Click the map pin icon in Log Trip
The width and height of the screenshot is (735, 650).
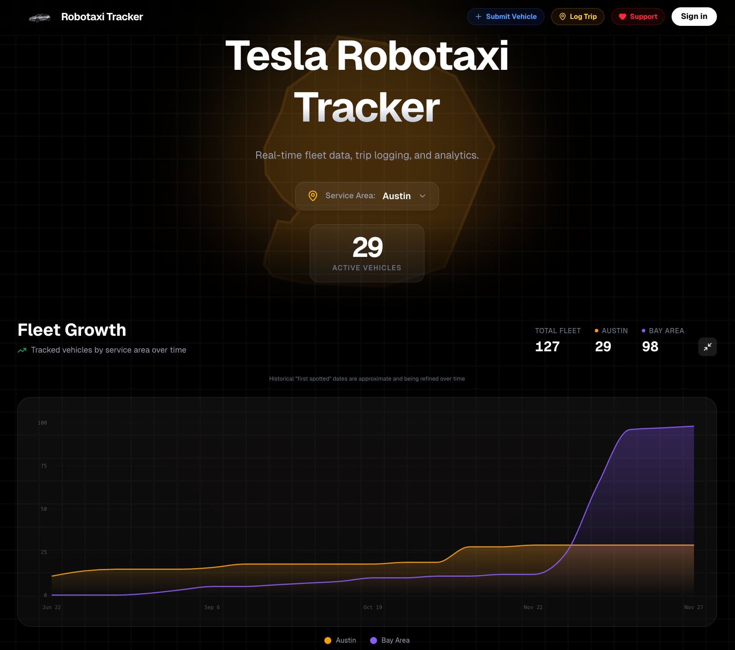tap(562, 16)
